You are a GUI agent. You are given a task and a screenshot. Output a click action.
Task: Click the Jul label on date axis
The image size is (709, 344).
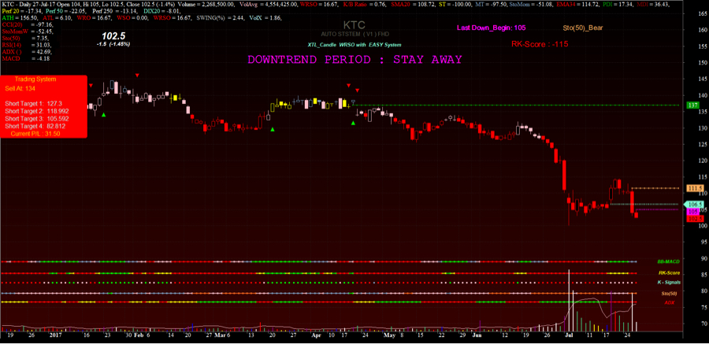567,335
